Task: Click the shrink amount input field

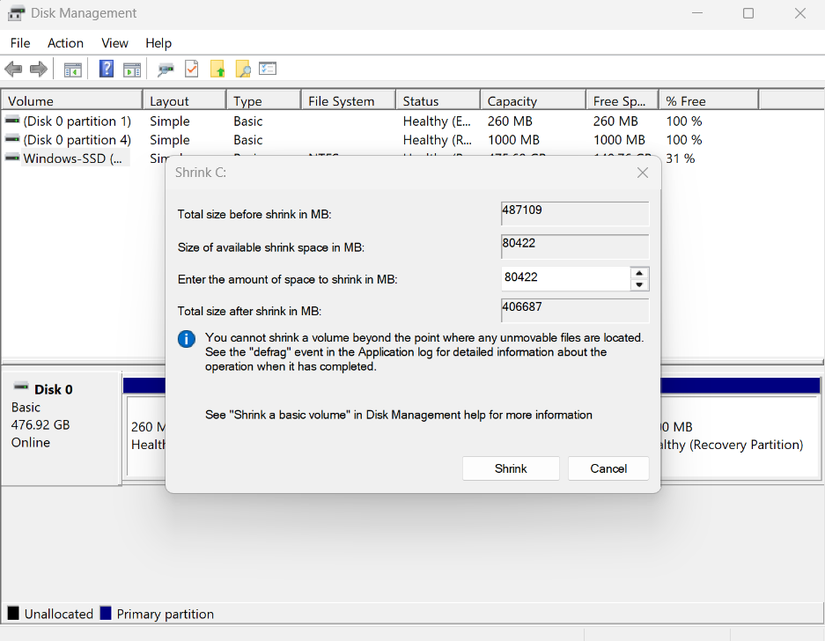Action: click(564, 278)
